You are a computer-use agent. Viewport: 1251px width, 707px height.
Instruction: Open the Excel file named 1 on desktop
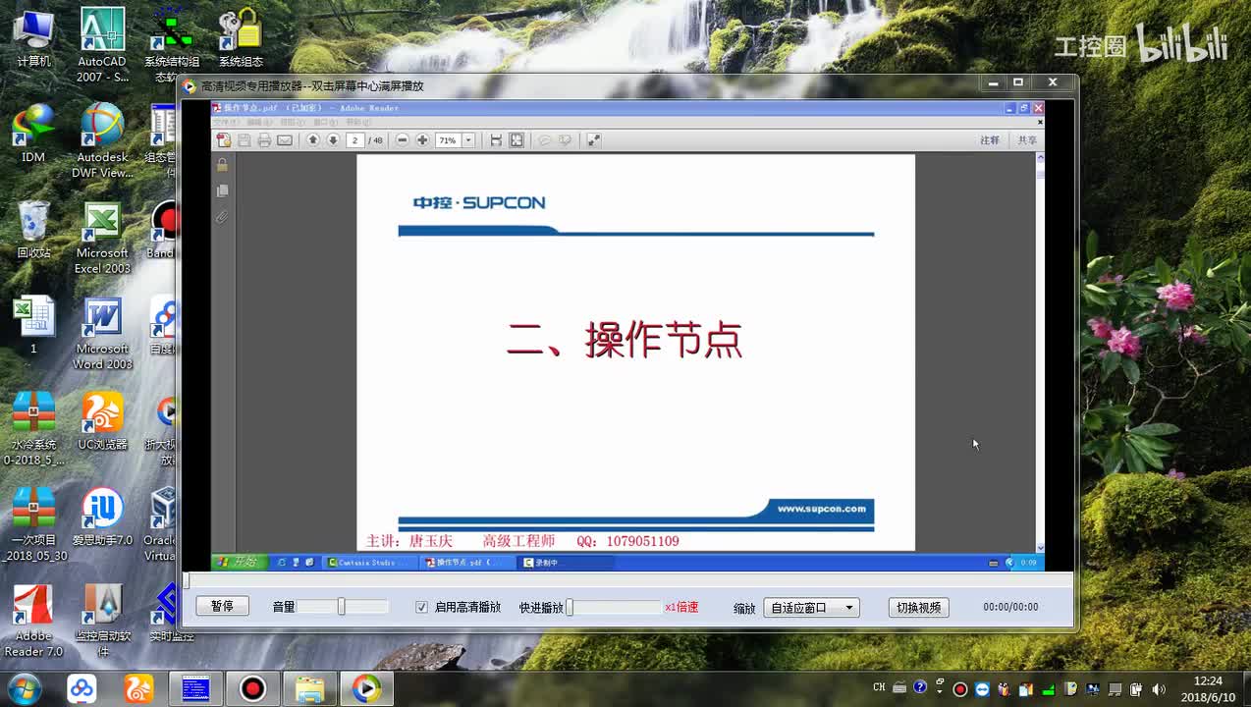click(x=33, y=325)
